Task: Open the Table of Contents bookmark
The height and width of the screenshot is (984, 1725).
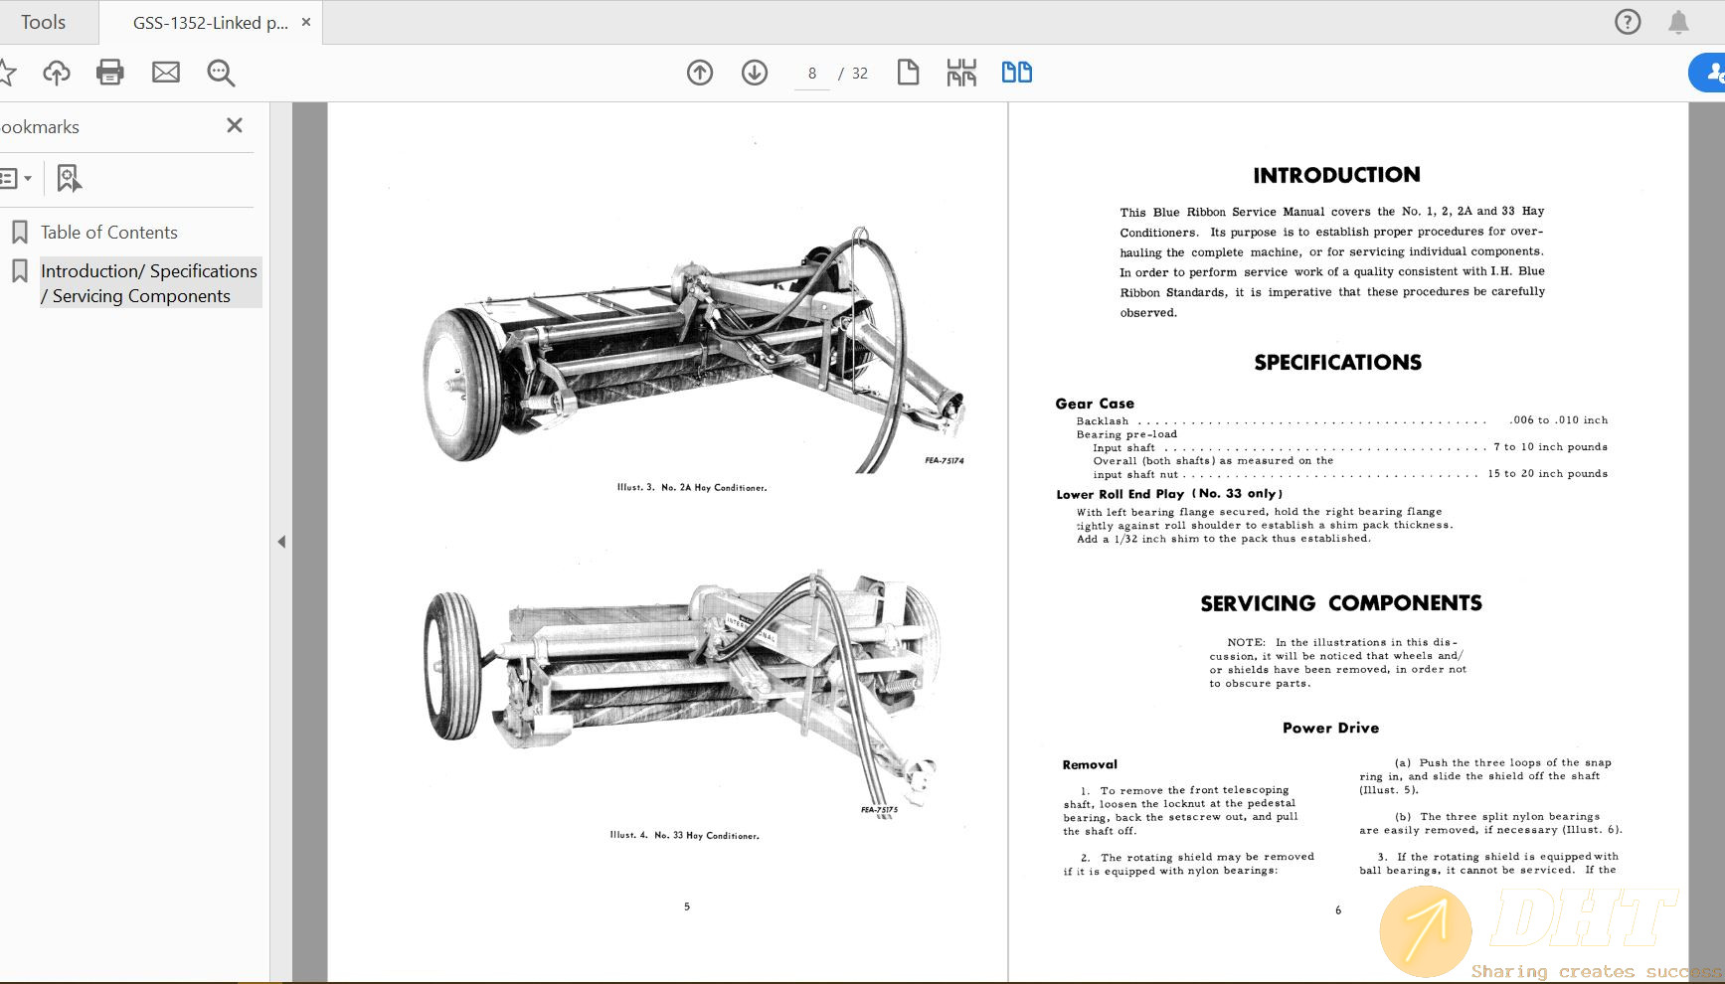Action: [x=109, y=233]
